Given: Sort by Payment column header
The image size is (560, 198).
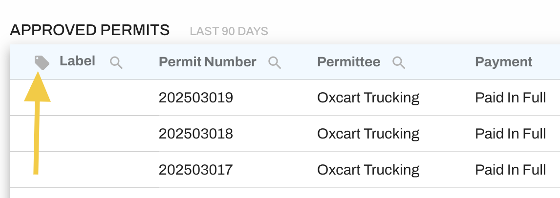Looking at the screenshot, I should (504, 62).
